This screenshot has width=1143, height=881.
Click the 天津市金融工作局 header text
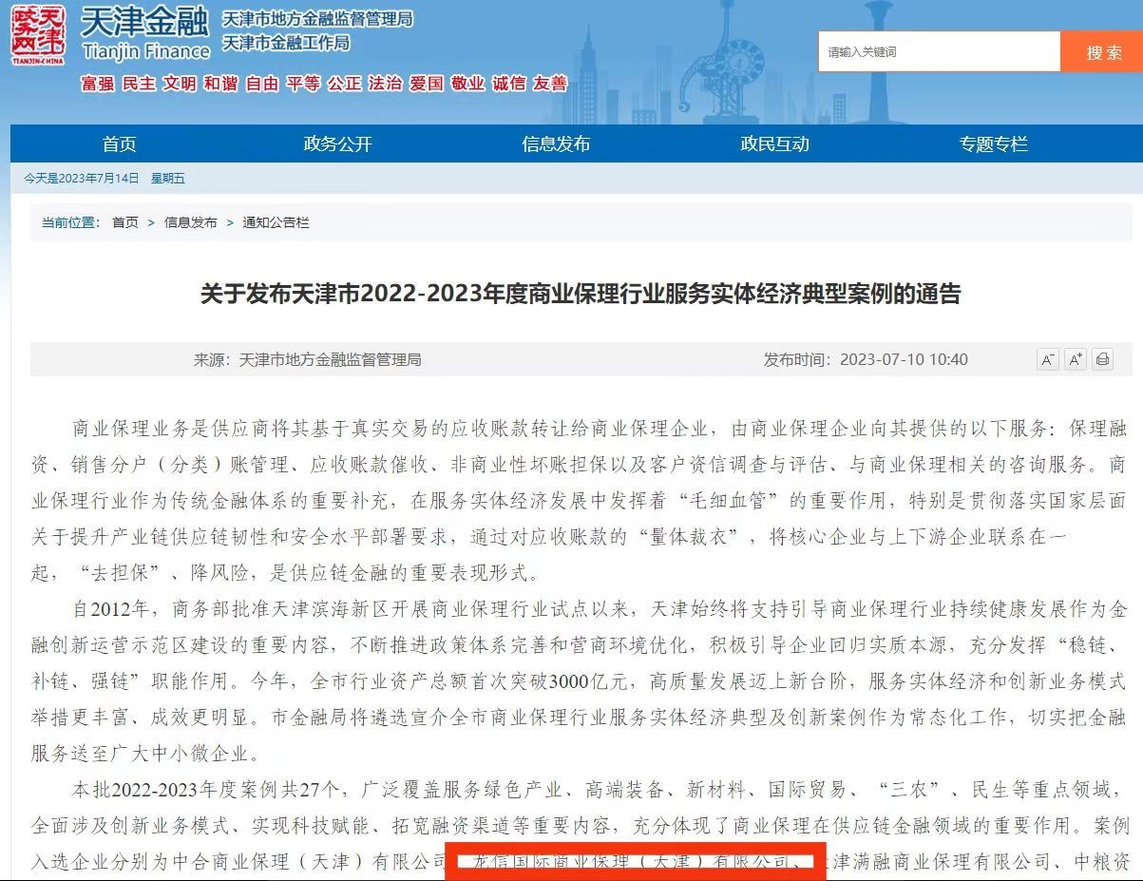[285, 43]
